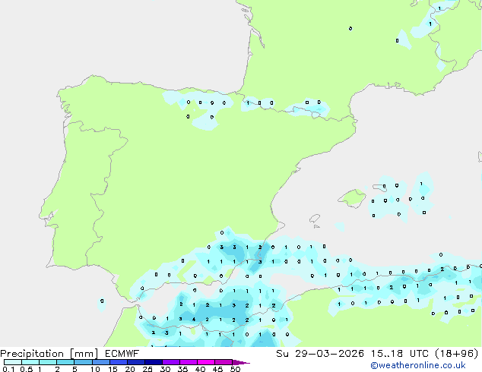Click legend value '25'

coord(147,369)
